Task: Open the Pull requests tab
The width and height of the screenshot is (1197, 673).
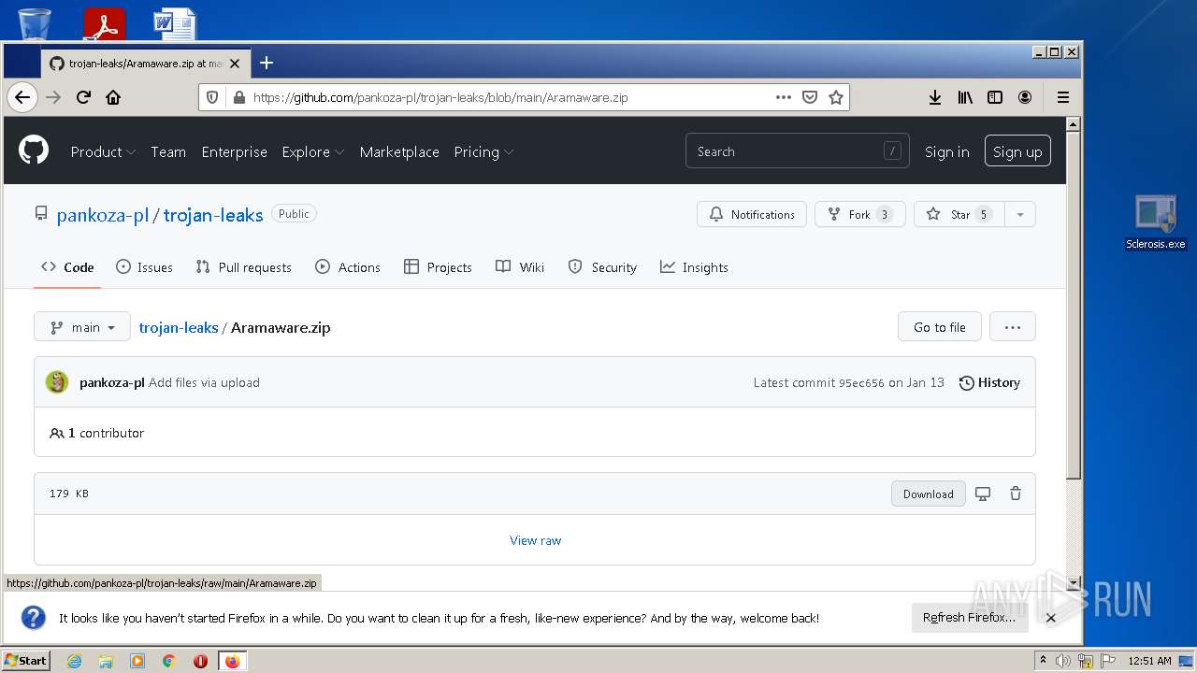Action: 243,267
